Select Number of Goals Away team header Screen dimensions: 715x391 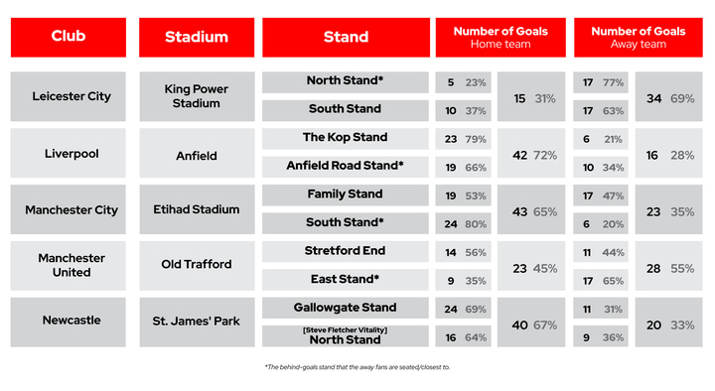point(638,38)
